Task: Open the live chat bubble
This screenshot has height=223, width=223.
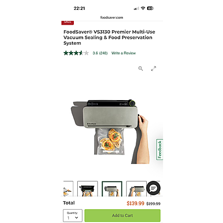Action: (x=153, y=188)
